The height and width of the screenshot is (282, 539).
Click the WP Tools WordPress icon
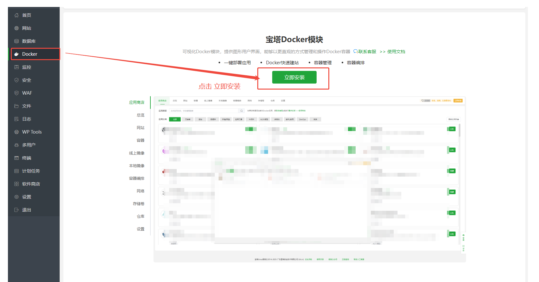click(x=16, y=132)
